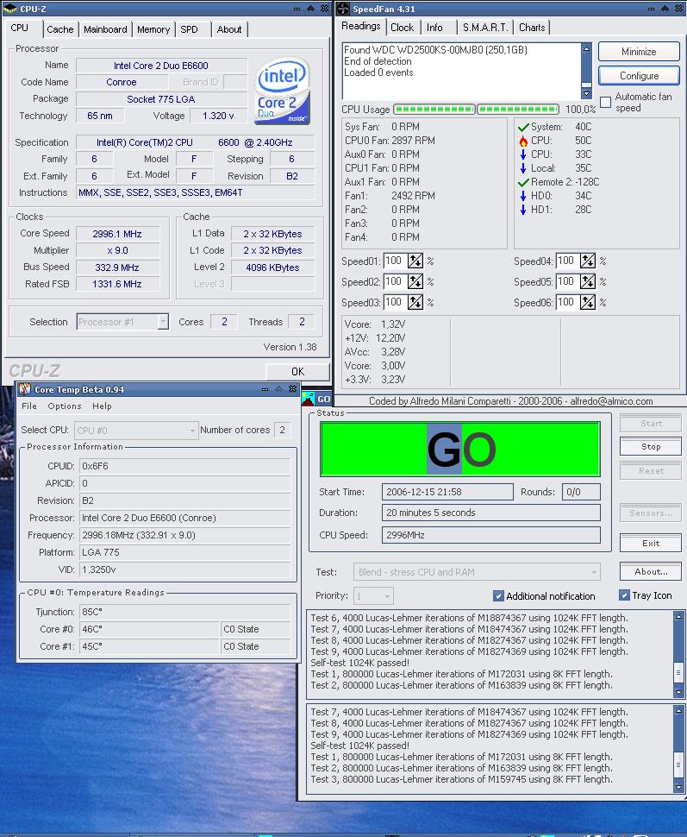Screen dimensions: 687x837
Task: Click the SpeedFan CPU Usage right bar
Action: click(x=518, y=110)
